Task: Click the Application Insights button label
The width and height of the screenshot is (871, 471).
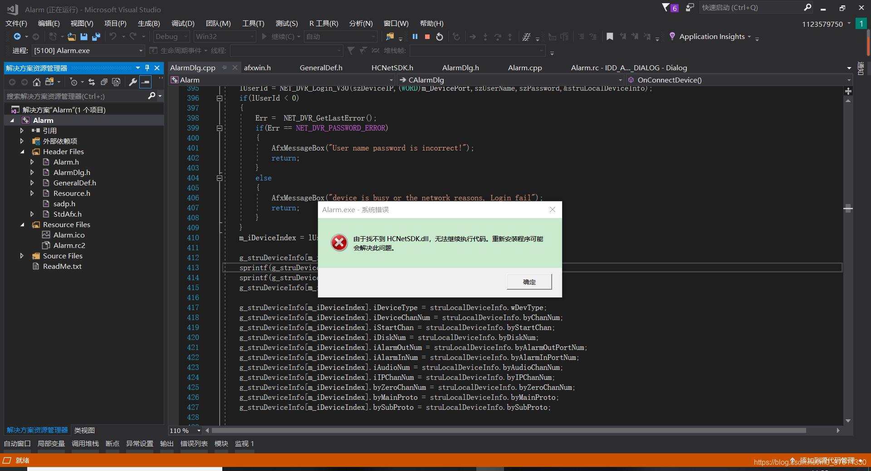Action: [712, 37]
